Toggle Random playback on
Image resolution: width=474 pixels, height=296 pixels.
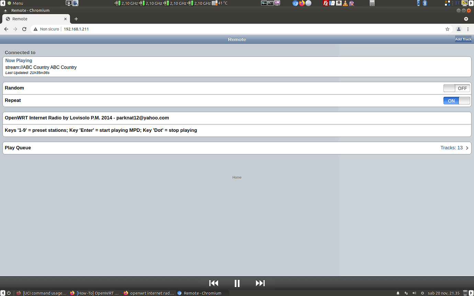[x=456, y=88]
